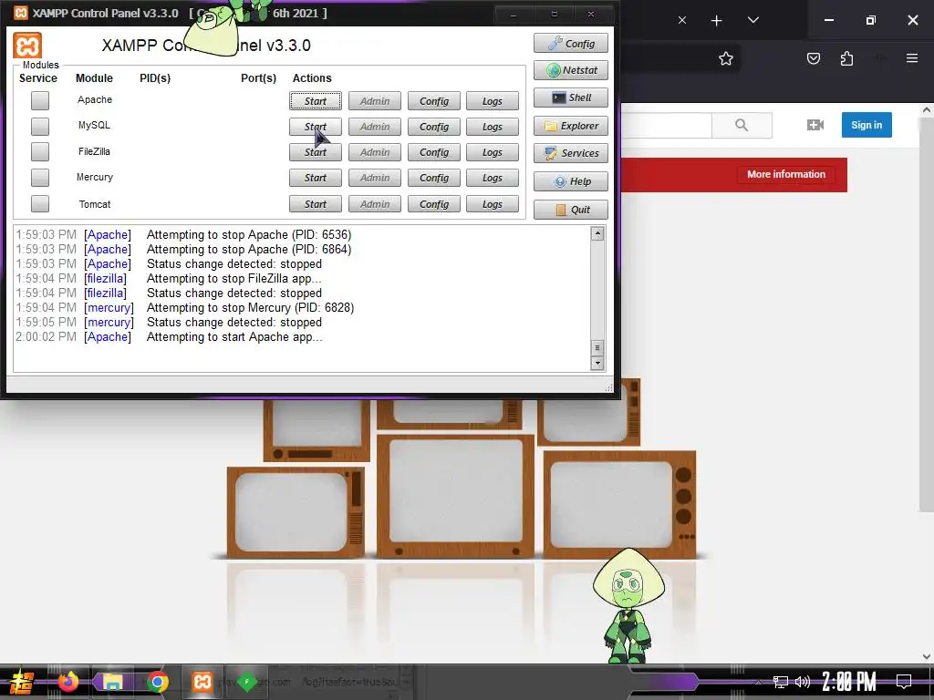Open a new browser tab with plus
Viewport: 934px width, 700px height.
click(x=717, y=21)
